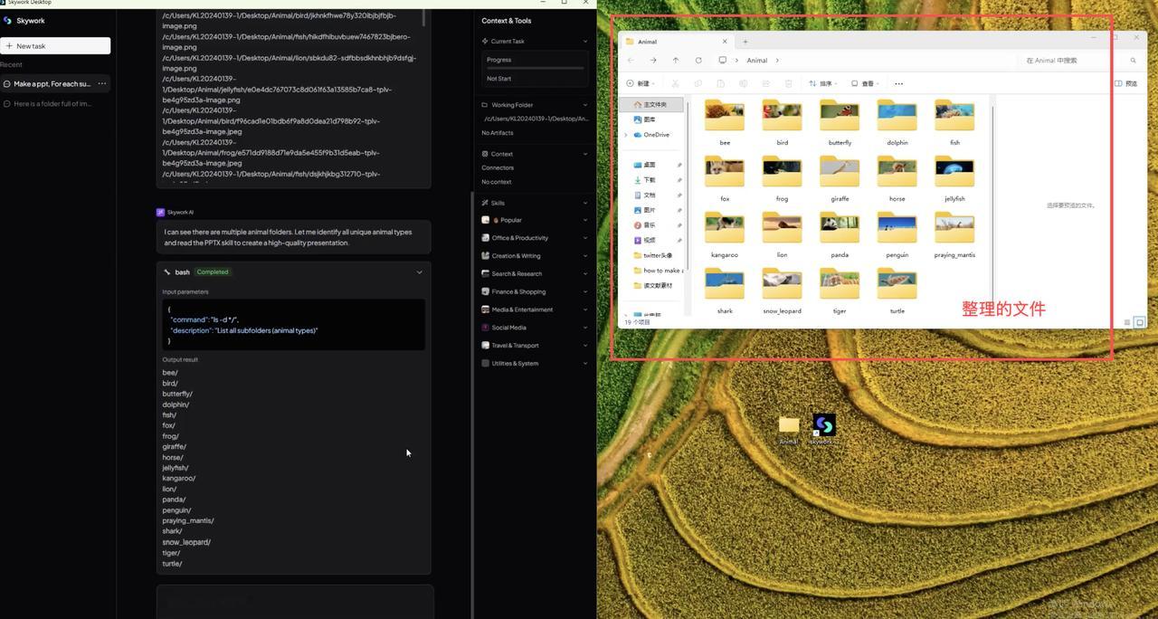The image size is (1158, 619).
Task: Click the Travel & Transport category icon
Action: [x=486, y=345]
